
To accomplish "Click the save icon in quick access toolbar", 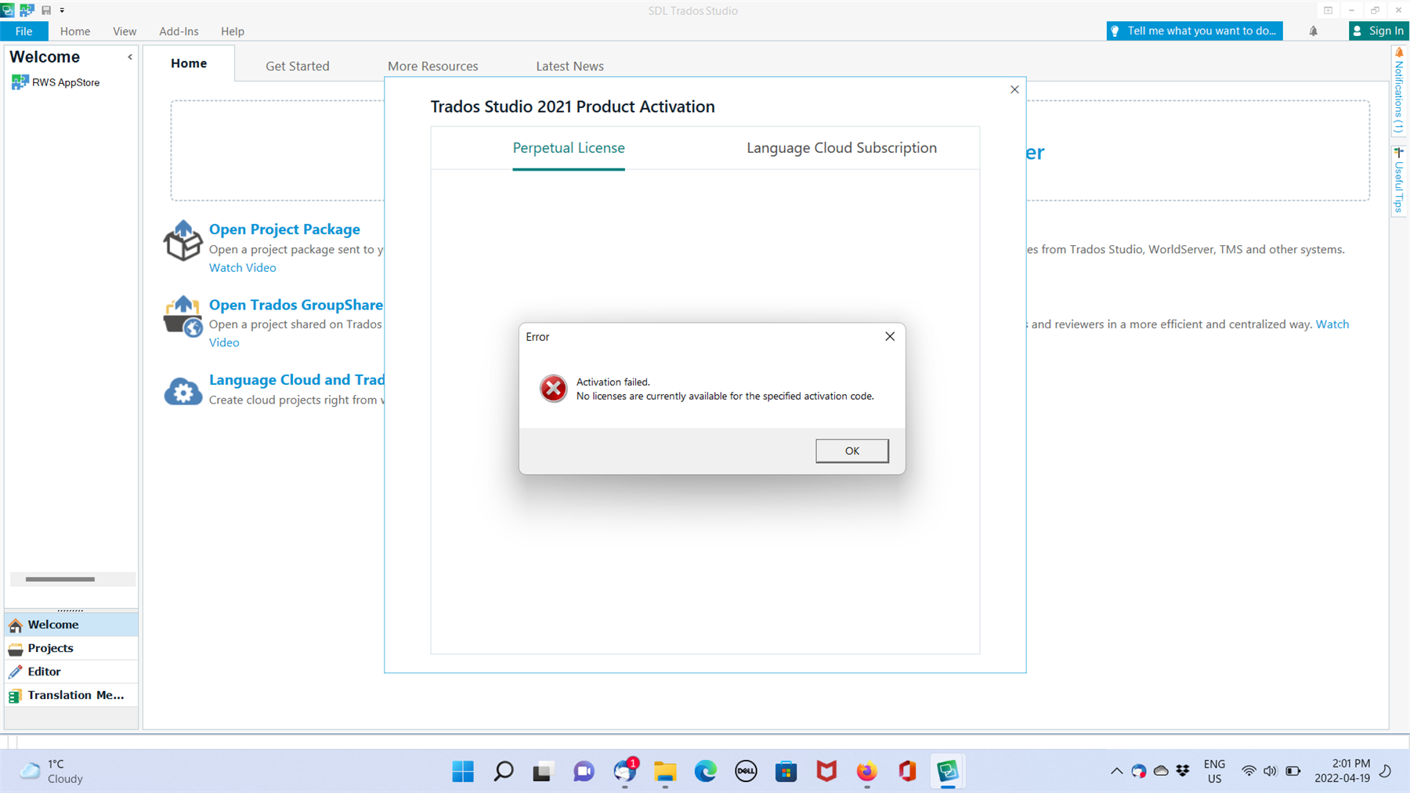I will tap(46, 10).
